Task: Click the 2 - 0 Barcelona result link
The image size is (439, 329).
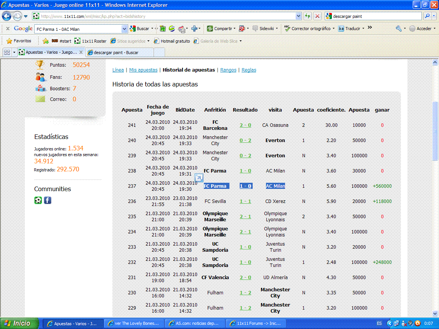Action: [245, 125]
